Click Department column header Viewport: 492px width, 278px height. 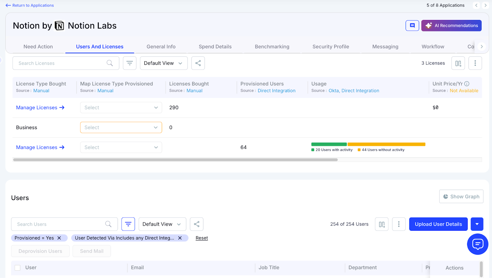(x=363, y=268)
